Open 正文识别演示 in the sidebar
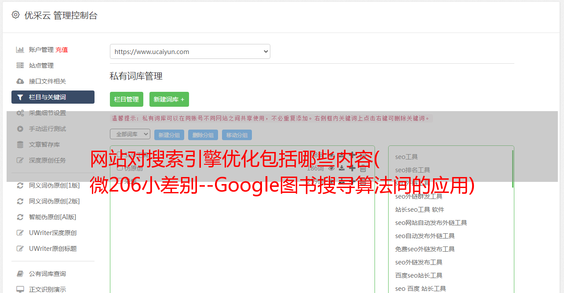 (x=47, y=289)
